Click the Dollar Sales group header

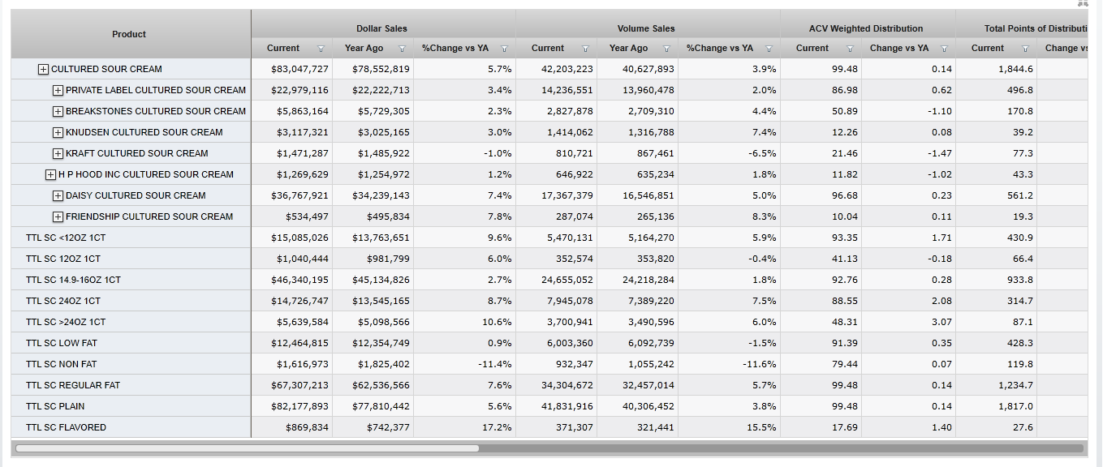(x=381, y=28)
